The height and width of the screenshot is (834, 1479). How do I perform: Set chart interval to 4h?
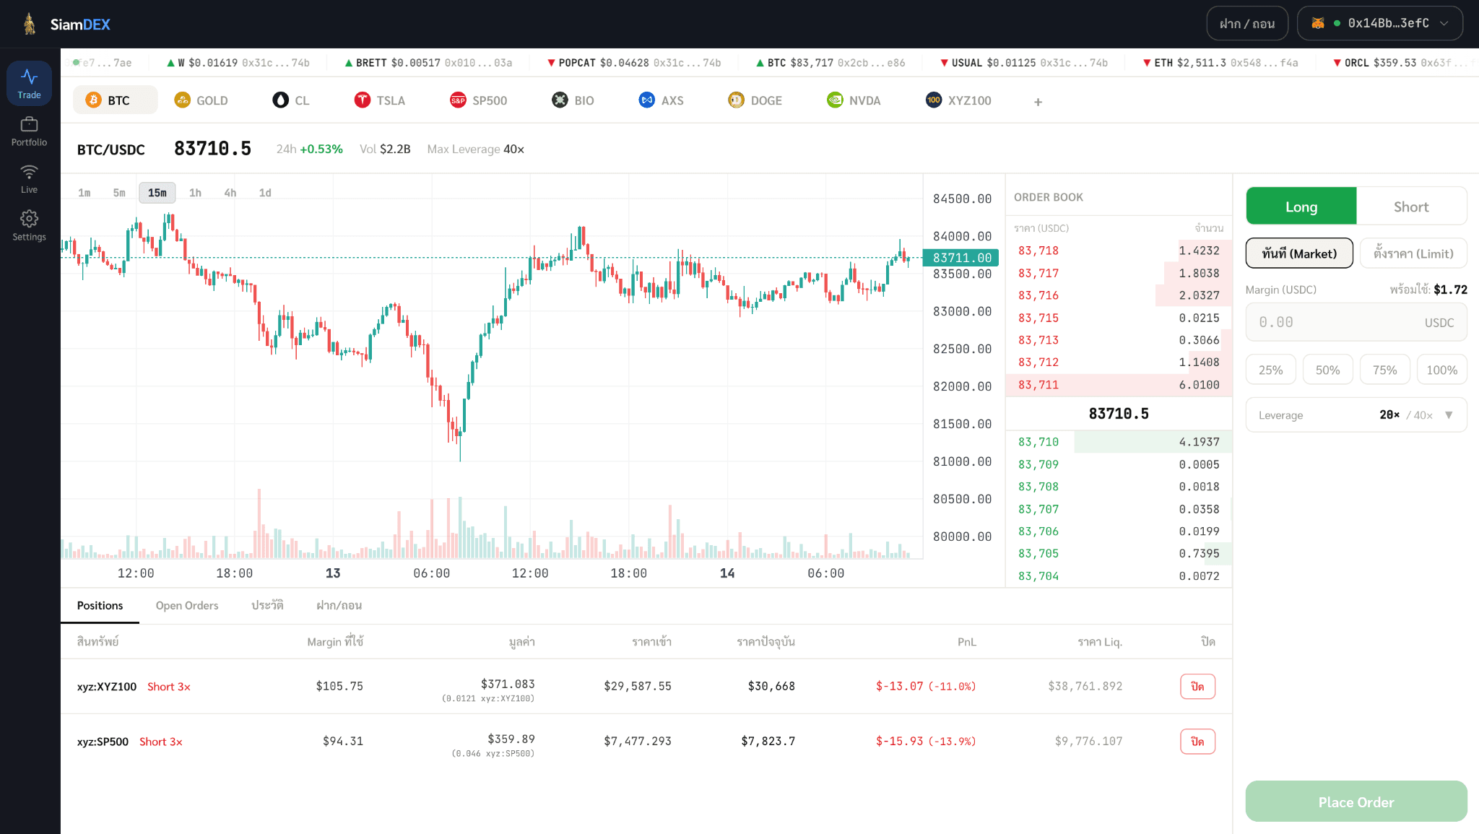click(x=230, y=193)
